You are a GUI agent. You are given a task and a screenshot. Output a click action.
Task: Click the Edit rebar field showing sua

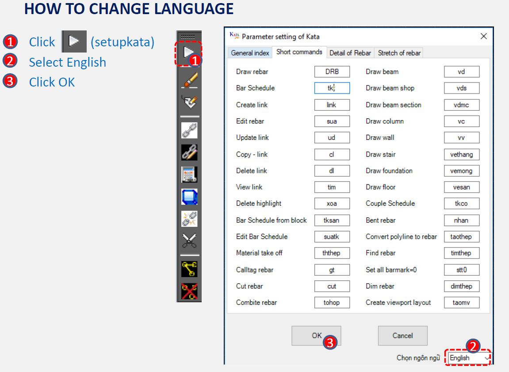click(332, 121)
